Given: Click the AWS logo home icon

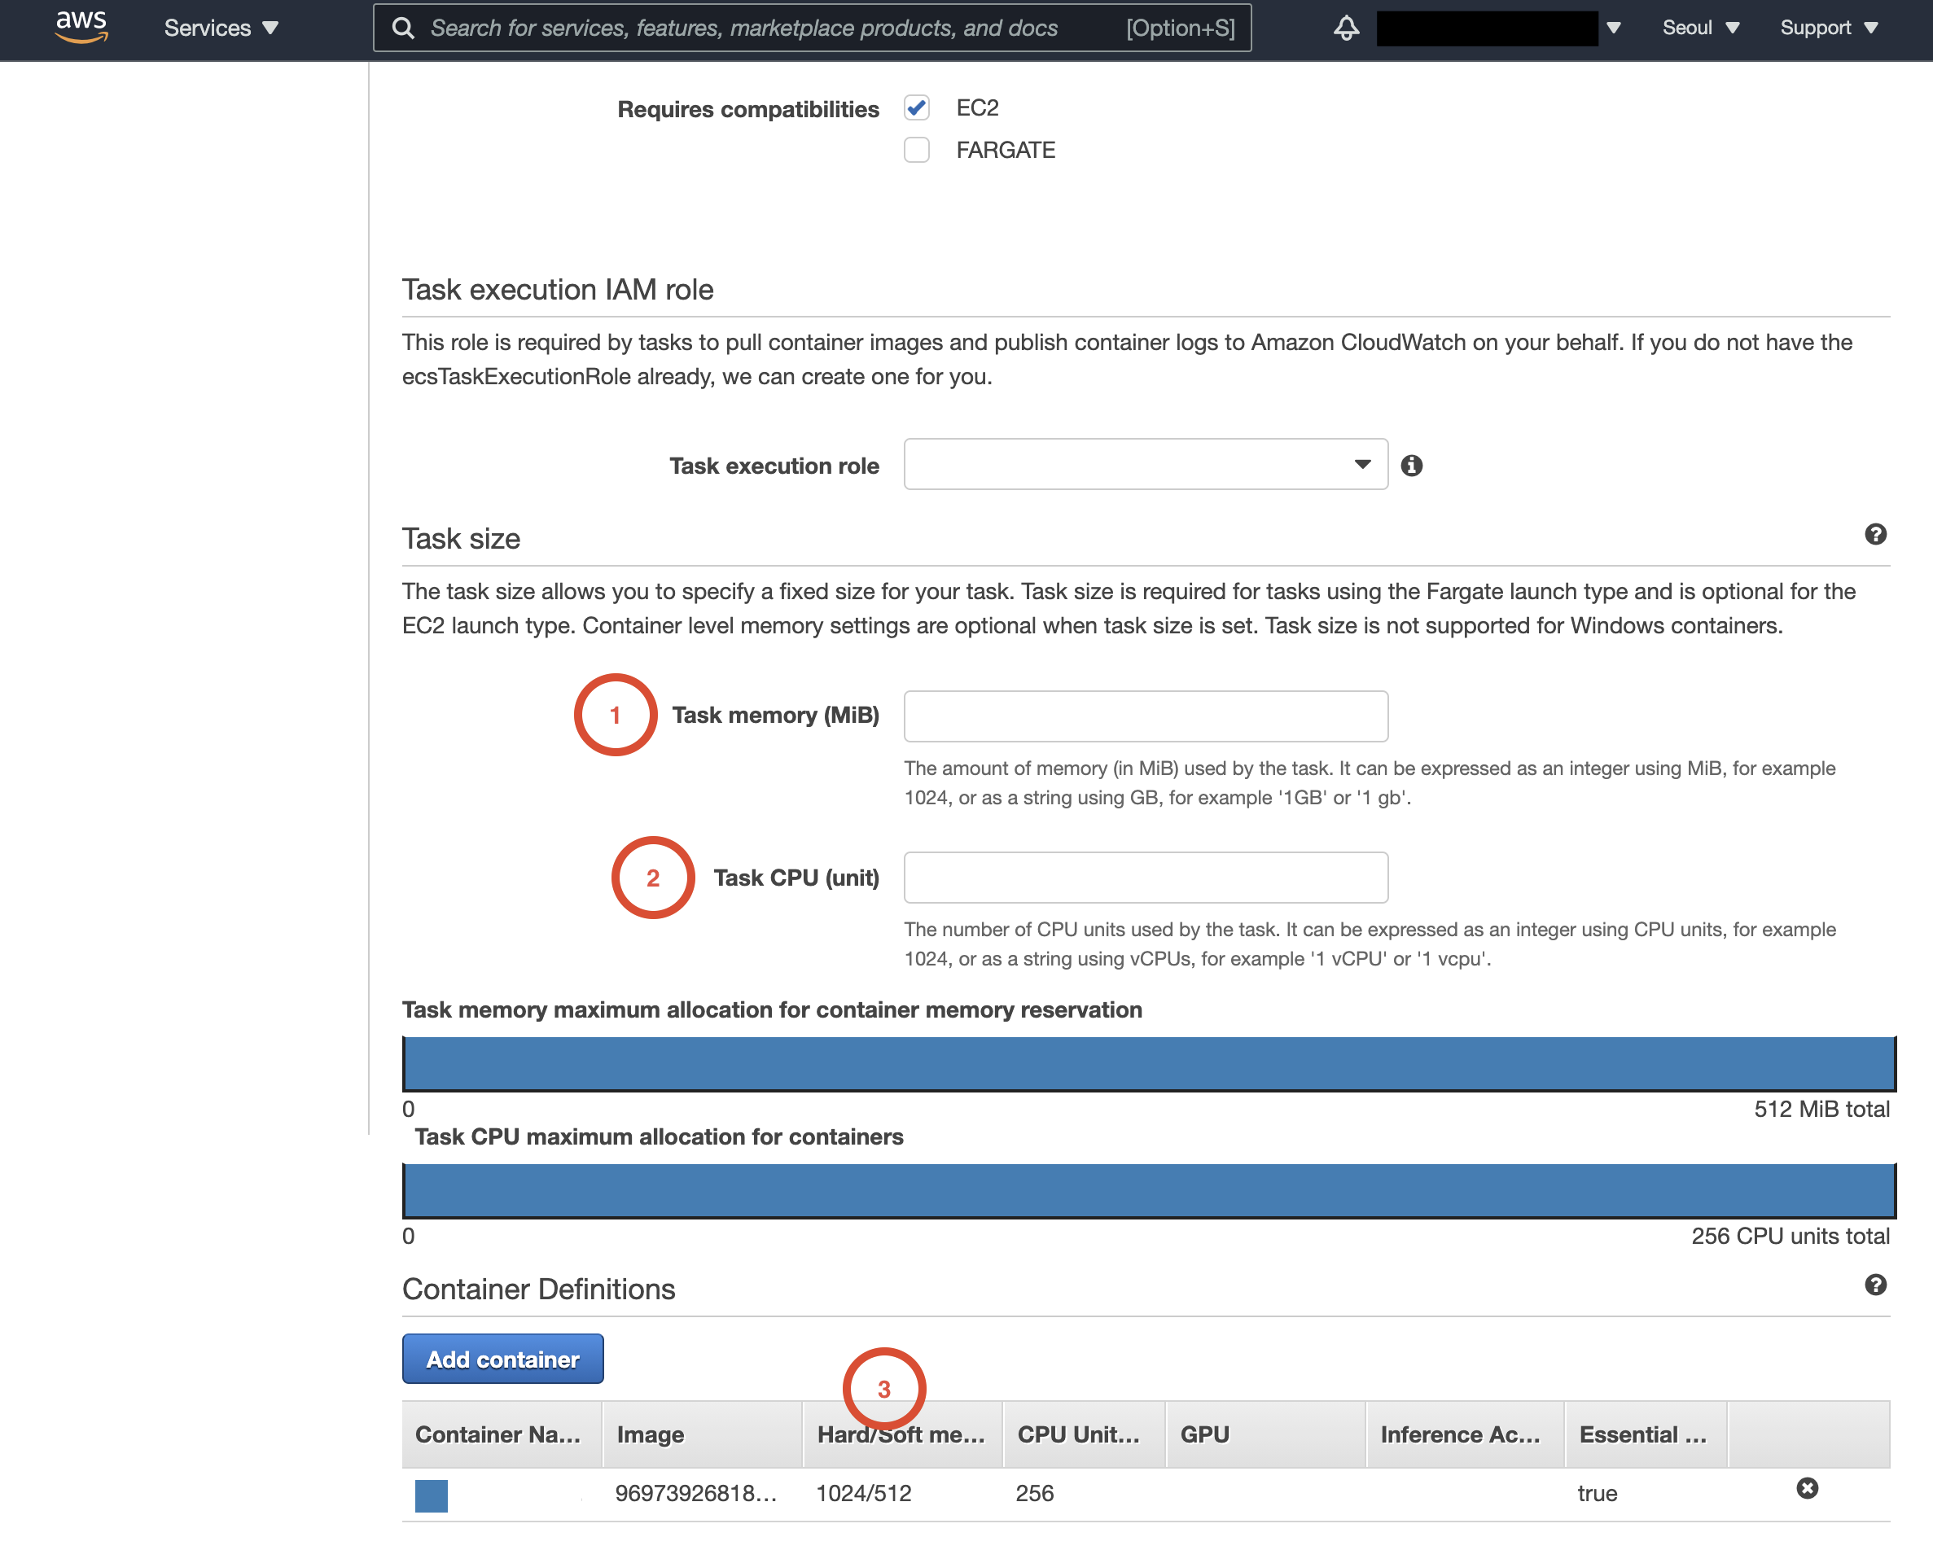Looking at the screenshot, I should click(x=81, y=26).
